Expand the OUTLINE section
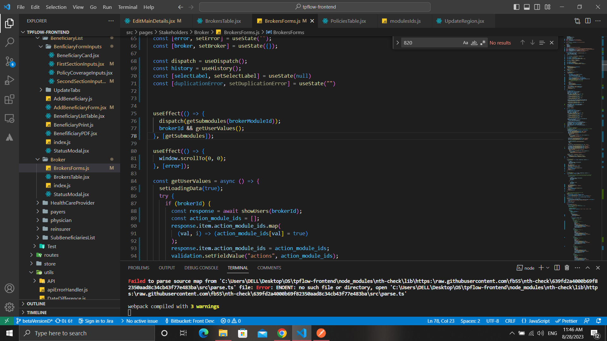Screen dimensions: 607x341 pyautogui.click(x=36, y=303)
